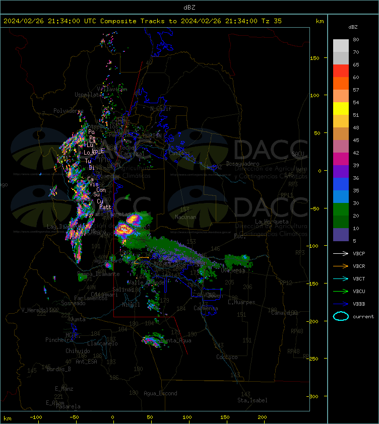The width and height of the screenshot is (379, 424).
Task: Select the green 30–20 dBZ swatch
Action: pos(341,209)
